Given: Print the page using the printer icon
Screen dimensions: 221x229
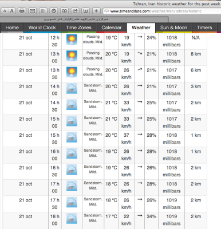Looking at the screenshot, I should (22, 11).
